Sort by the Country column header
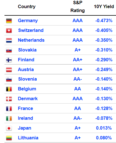Image resolution: width=116 pixels, height=143 pixels. (x=27, y=7)
